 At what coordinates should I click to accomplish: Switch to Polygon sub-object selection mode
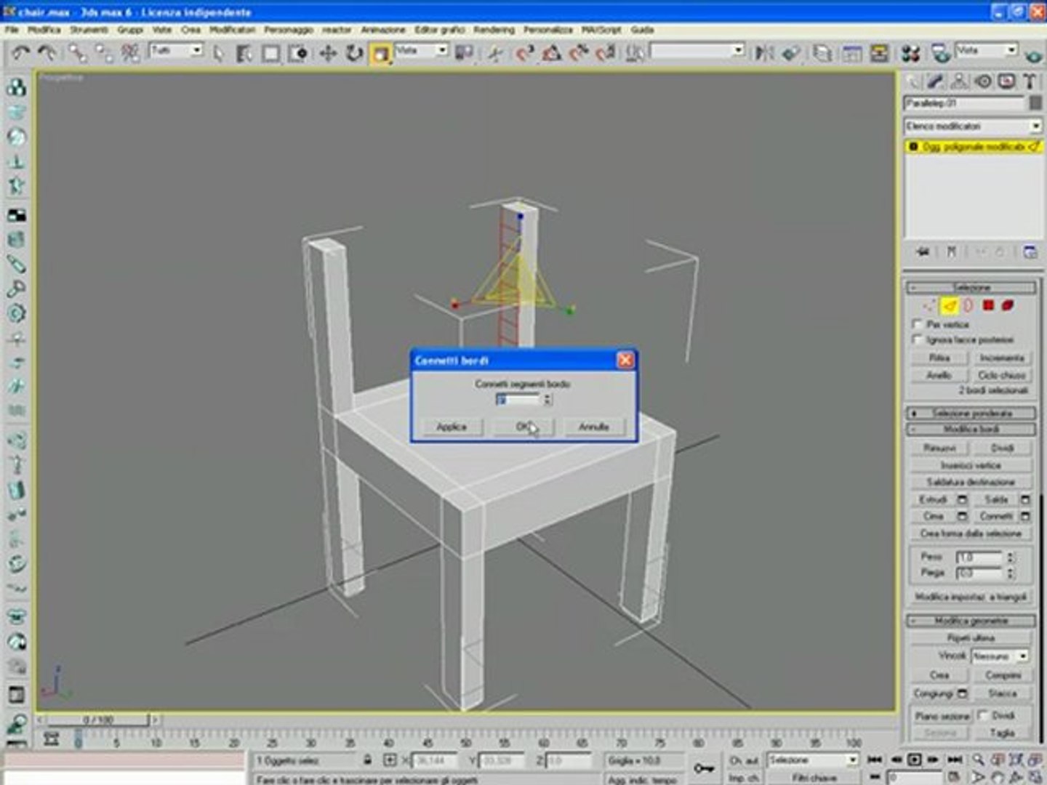988,305
